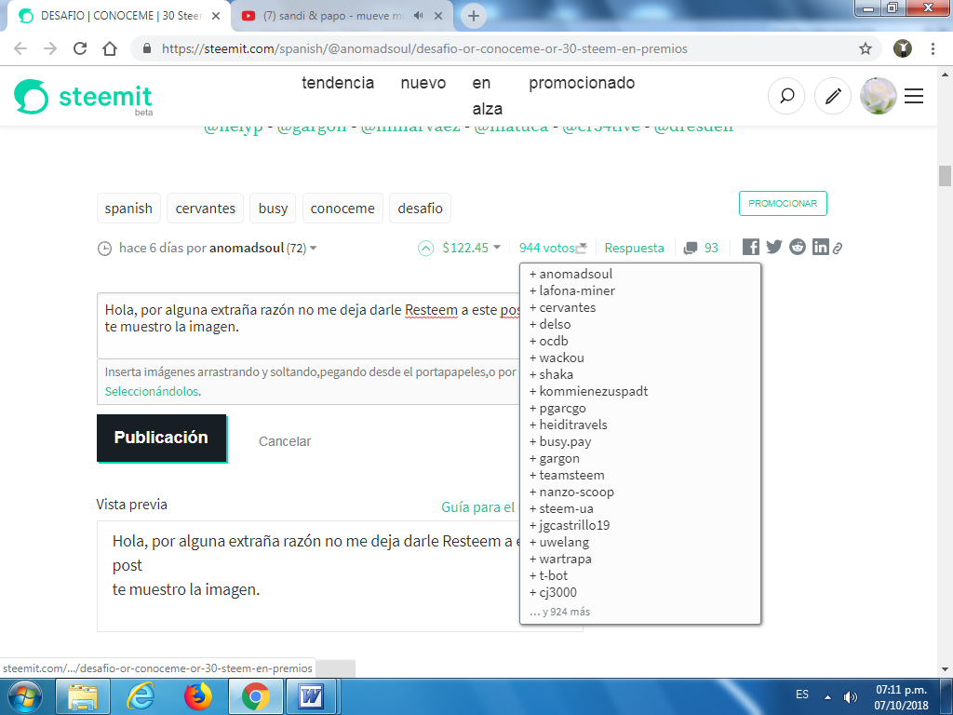
Task: Open the tendencia tab
Action: [338, 83]
